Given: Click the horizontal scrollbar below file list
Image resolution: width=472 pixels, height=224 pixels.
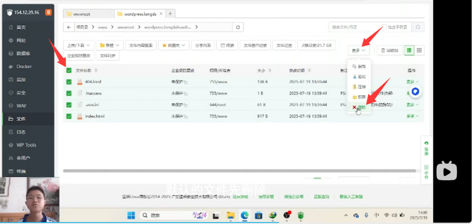Looking at the screenshot, I should (239, 171).
